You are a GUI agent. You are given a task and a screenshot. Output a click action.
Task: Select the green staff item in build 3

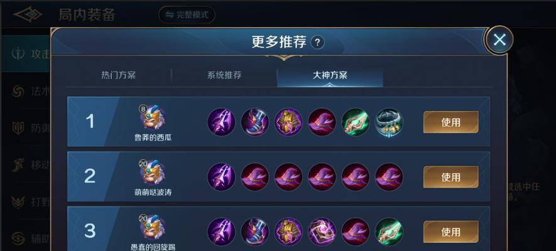389,232
